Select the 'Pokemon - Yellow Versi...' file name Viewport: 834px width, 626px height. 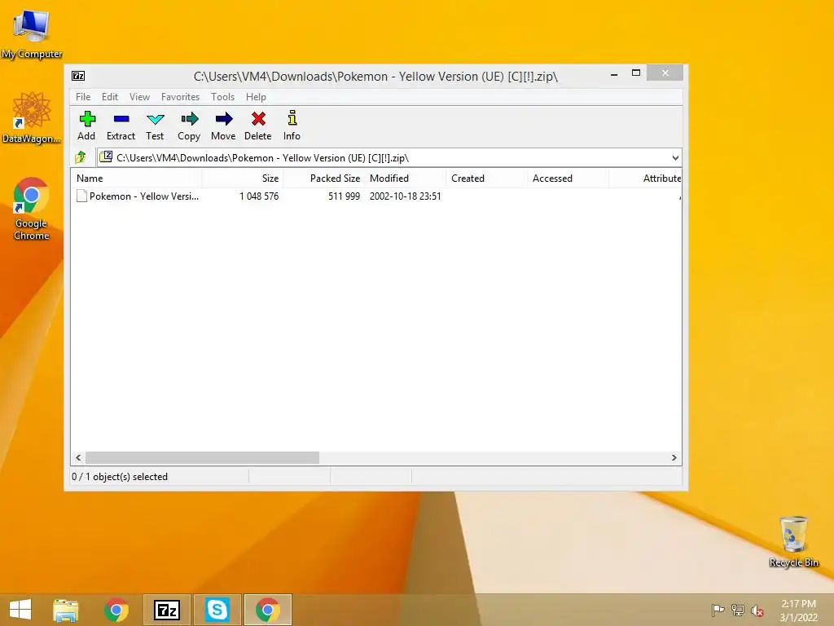coord(143,196)
